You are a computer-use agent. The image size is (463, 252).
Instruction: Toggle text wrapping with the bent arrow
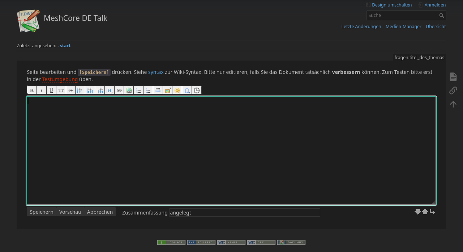coord(432,212)
